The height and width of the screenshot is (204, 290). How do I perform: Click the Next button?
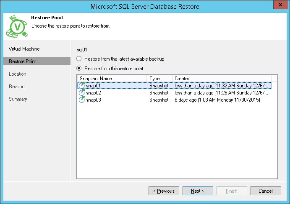(x=197, y=191)
